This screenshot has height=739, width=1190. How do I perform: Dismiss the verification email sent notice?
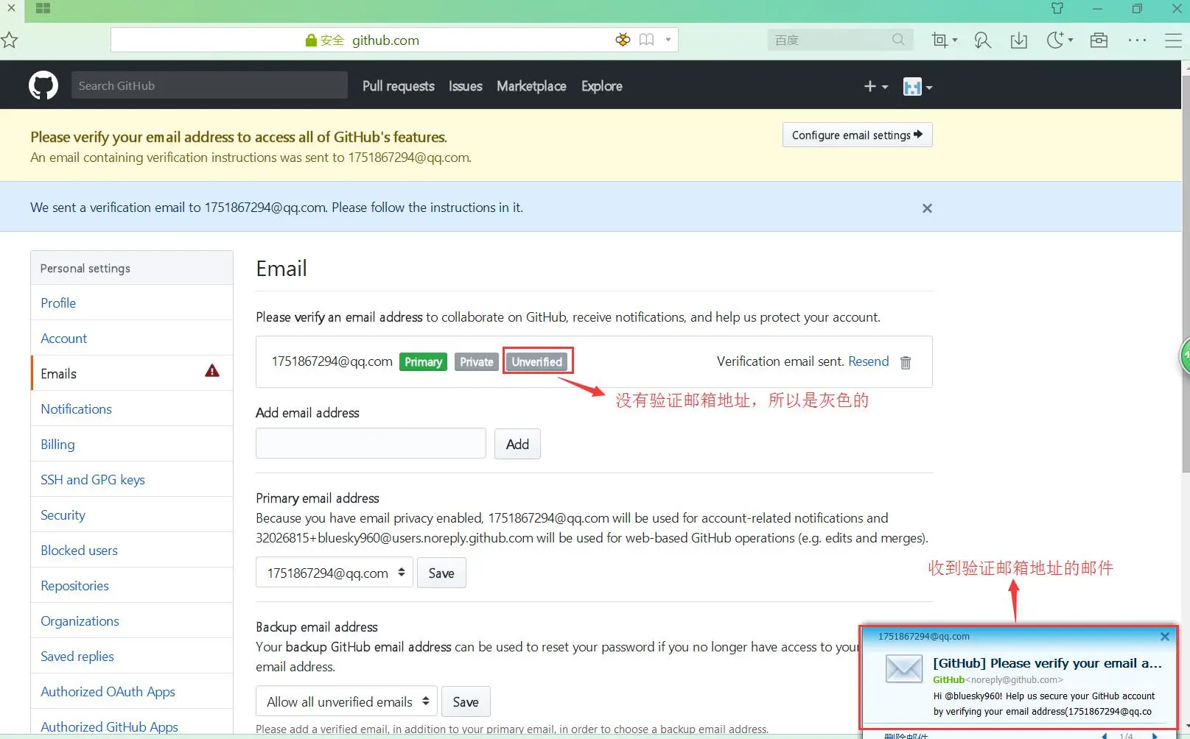click(x=927, y=208)
